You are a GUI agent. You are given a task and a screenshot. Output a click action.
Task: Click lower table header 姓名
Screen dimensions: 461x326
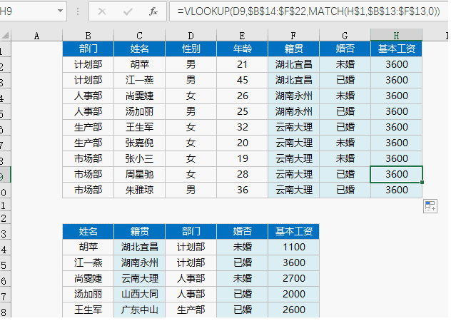[88, 231]
